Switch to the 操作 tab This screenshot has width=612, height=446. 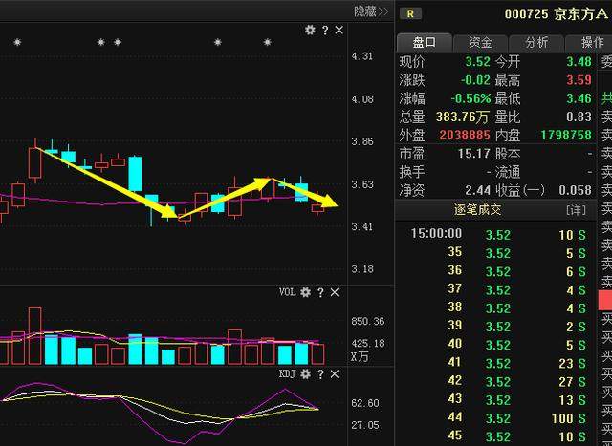pyautogui.click(x=589, y=42)
